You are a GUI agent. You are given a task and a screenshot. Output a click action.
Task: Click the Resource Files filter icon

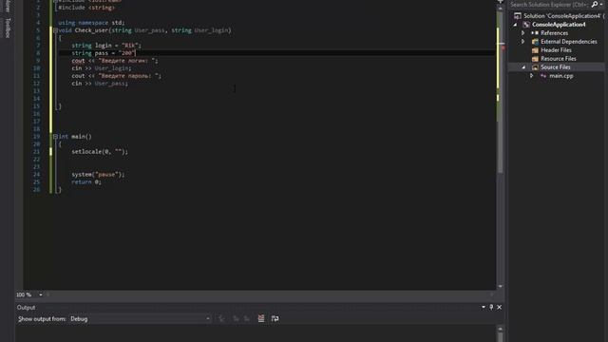535,59
